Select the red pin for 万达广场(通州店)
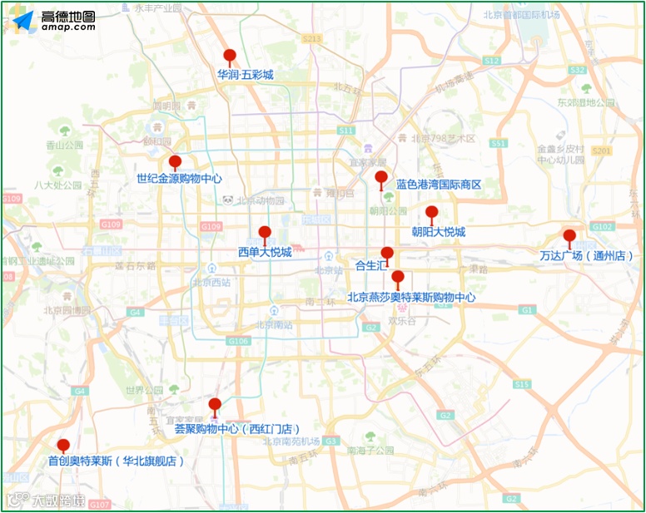Image resolution: width=646 pixels, height=513 pixels. [569, 239]
